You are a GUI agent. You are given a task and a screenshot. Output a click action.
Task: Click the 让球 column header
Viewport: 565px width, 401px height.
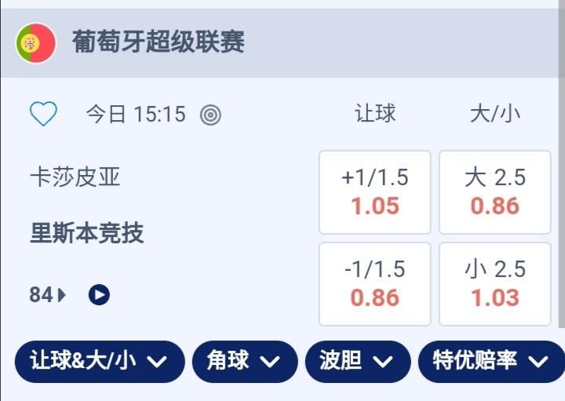click(x=375, y=115)
